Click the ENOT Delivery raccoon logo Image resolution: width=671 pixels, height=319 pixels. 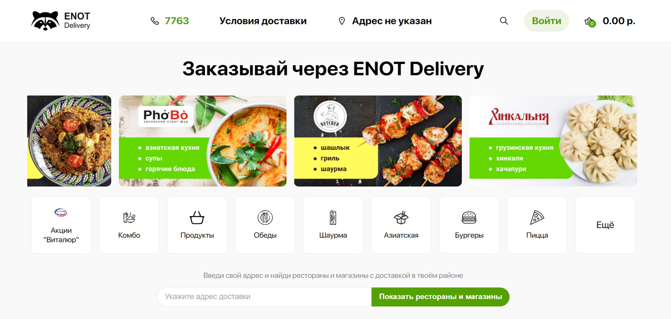click(x=61, y=20)
